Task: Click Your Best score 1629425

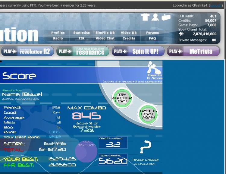Action: [x=62, y=159]
